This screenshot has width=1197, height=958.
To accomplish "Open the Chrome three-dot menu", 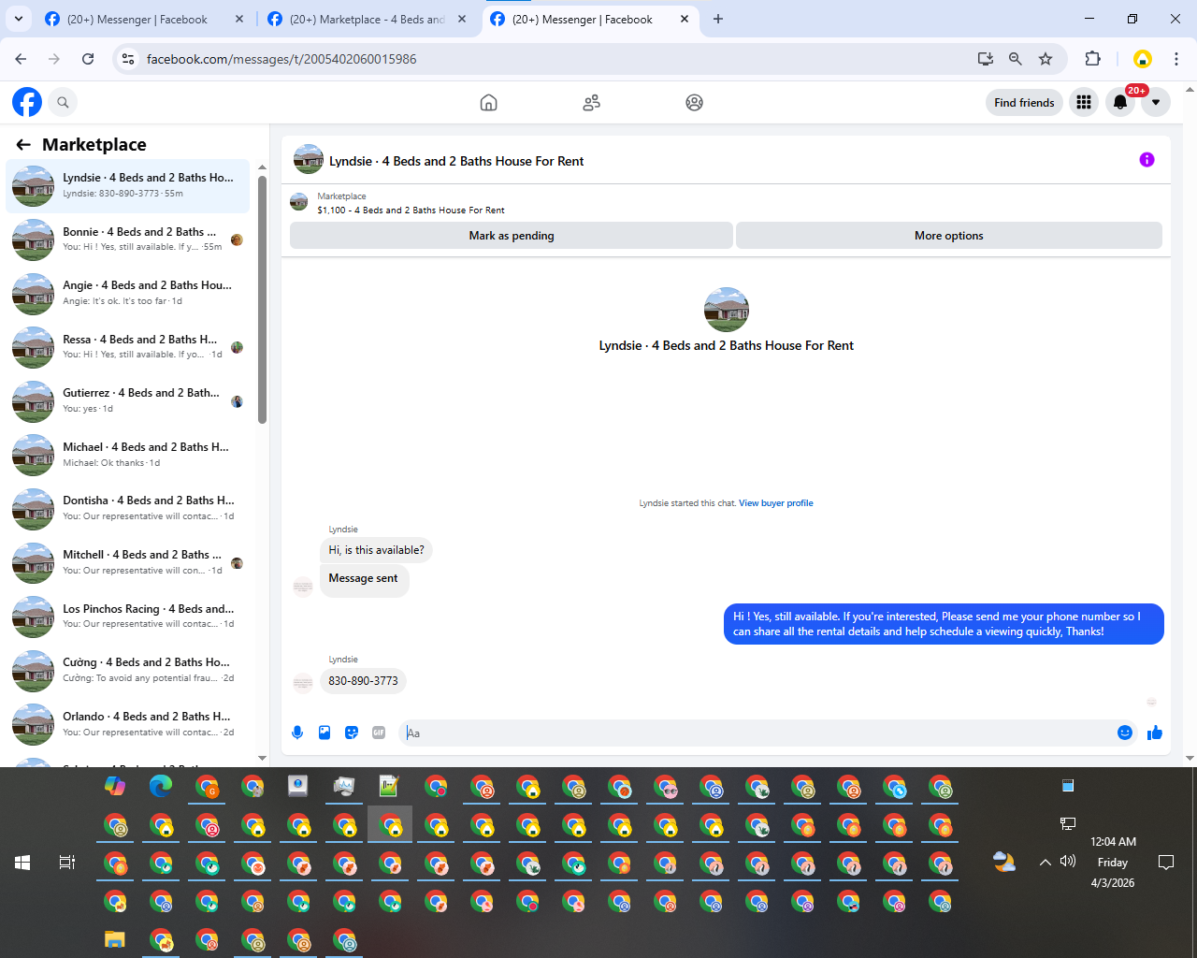I will tap(1176, 59).
